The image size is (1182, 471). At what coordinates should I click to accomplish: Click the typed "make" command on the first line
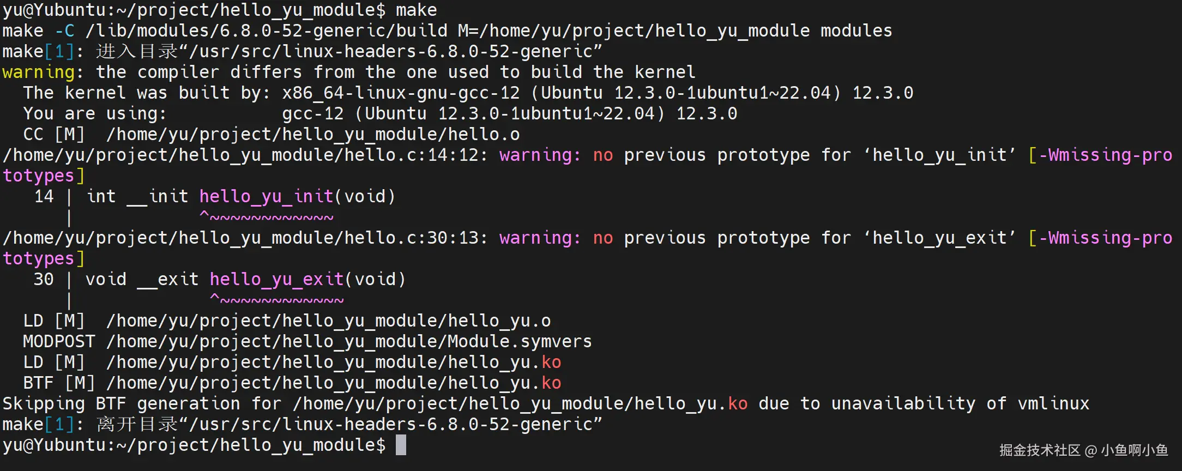416,10
